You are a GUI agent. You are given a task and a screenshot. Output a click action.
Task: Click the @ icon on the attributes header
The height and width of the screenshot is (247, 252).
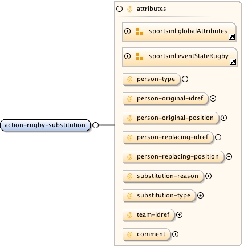pos(129,9)
